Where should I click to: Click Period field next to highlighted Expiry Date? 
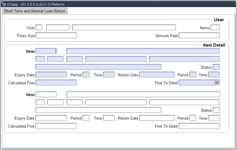tap(86, 75)
